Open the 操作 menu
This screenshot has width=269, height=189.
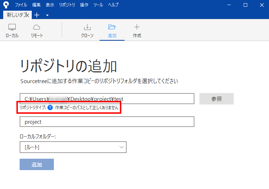pyautogui.click(x=84, y=5)
